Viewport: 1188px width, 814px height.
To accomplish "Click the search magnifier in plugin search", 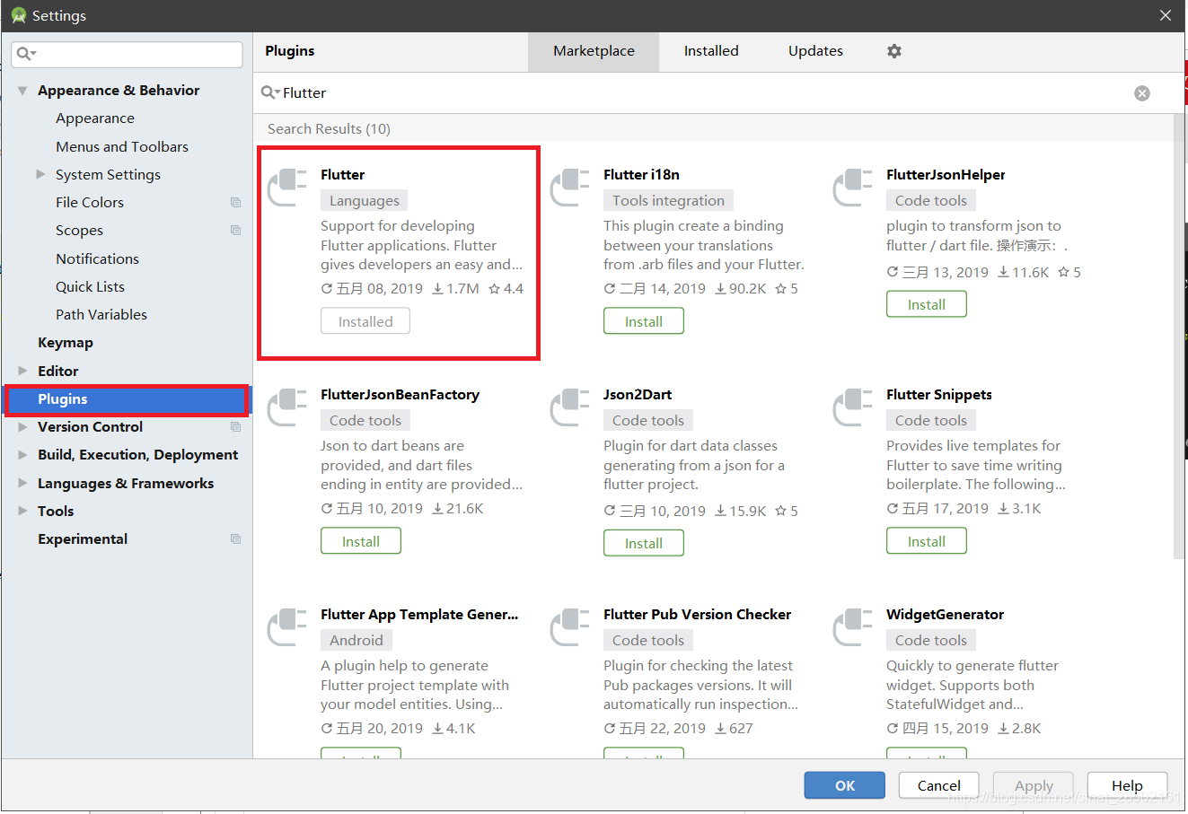I will click(269, 92).
